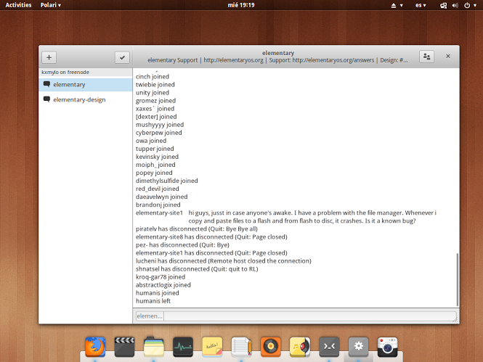Open the settings gear dock icon
Screen dimensions: 483x362
(358, 347)
